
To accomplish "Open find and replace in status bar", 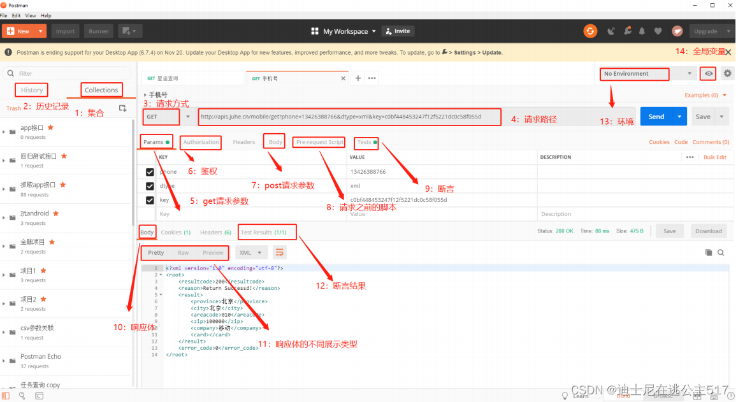I will click(22, 396).
